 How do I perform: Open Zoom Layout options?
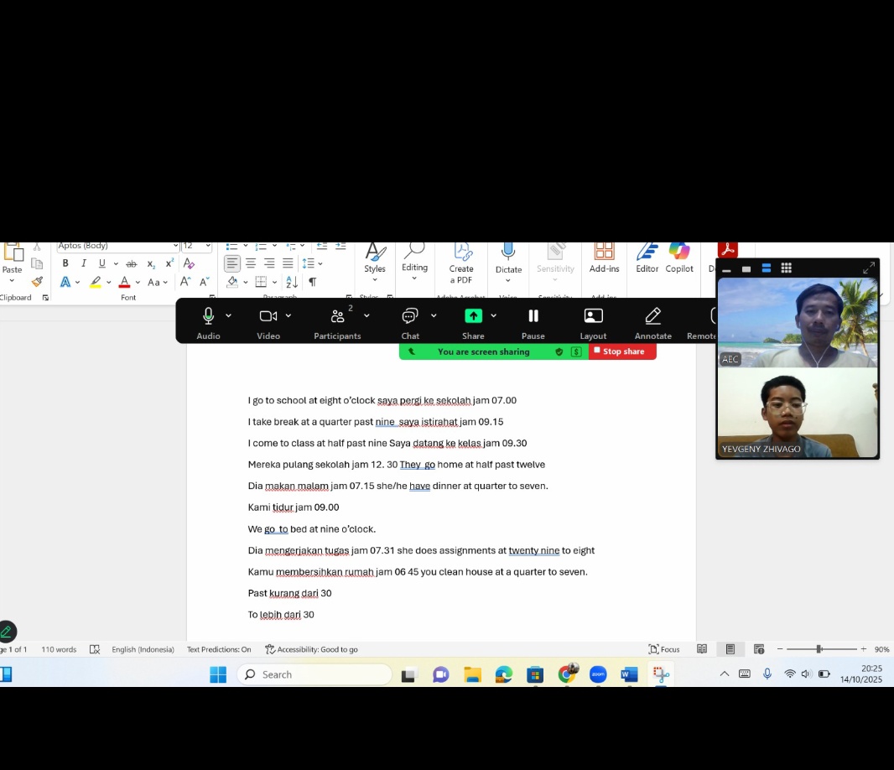tap(593, 323)
